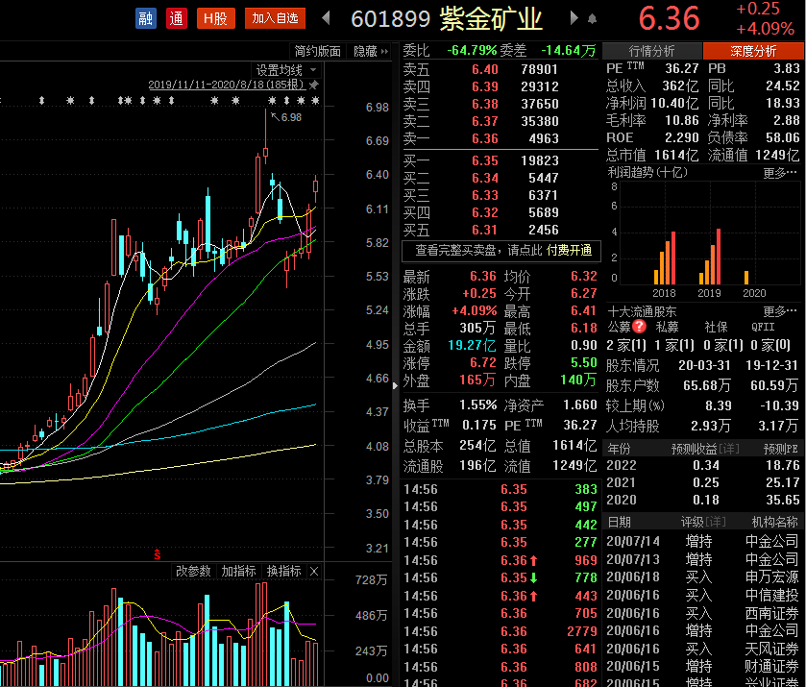806x687 pixels.
Task: Click the 2020 profit bar
Action: pyautogui.click(x=746, y=278)
